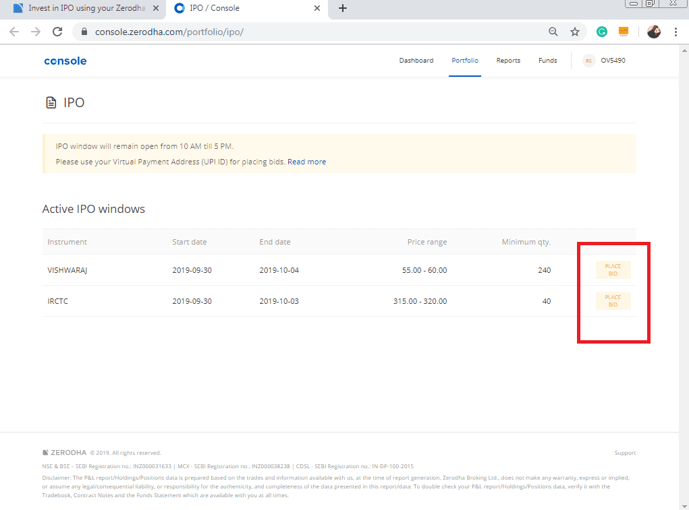Click the Start date column header
This screenshot has width=689, height=510.
point(190,242)
